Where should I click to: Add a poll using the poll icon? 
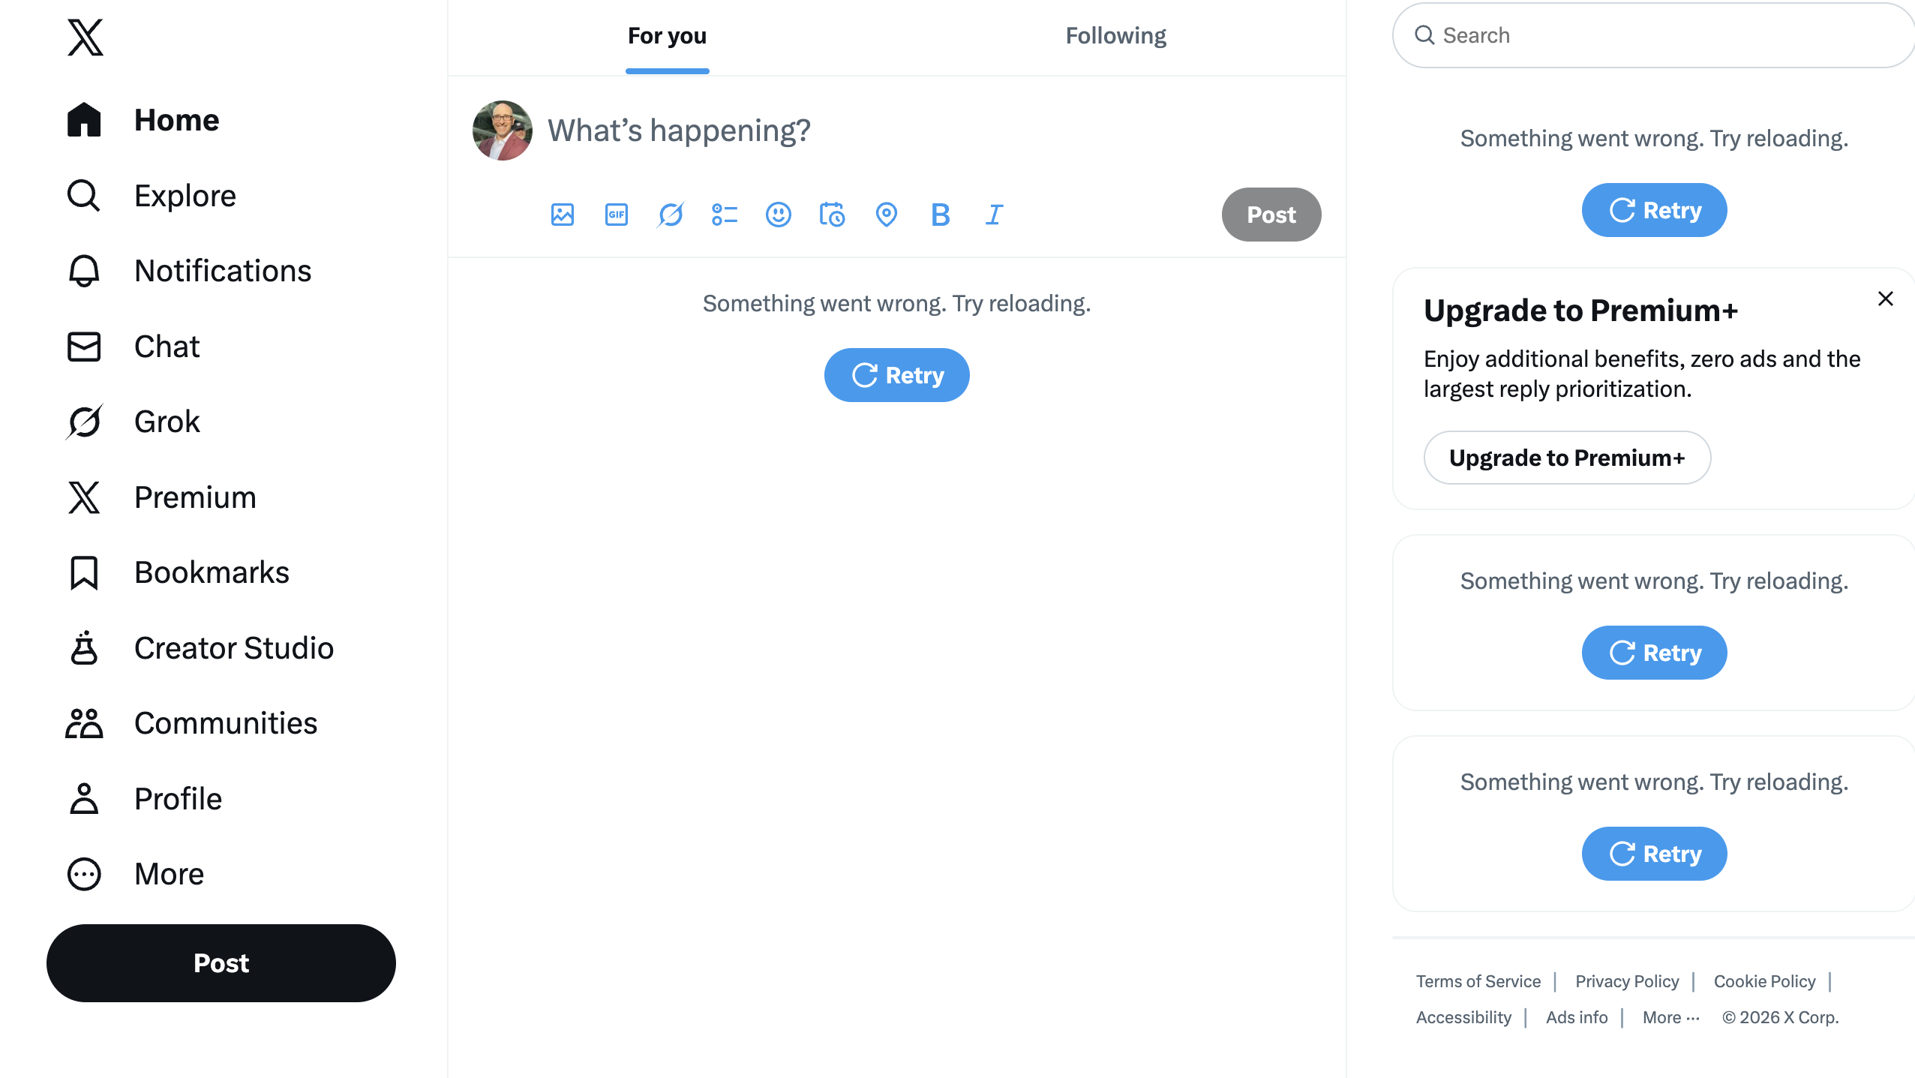pyautogui.click(x=725, y=215)
